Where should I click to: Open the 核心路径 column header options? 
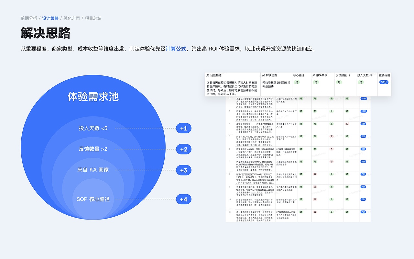coord(299,75)
